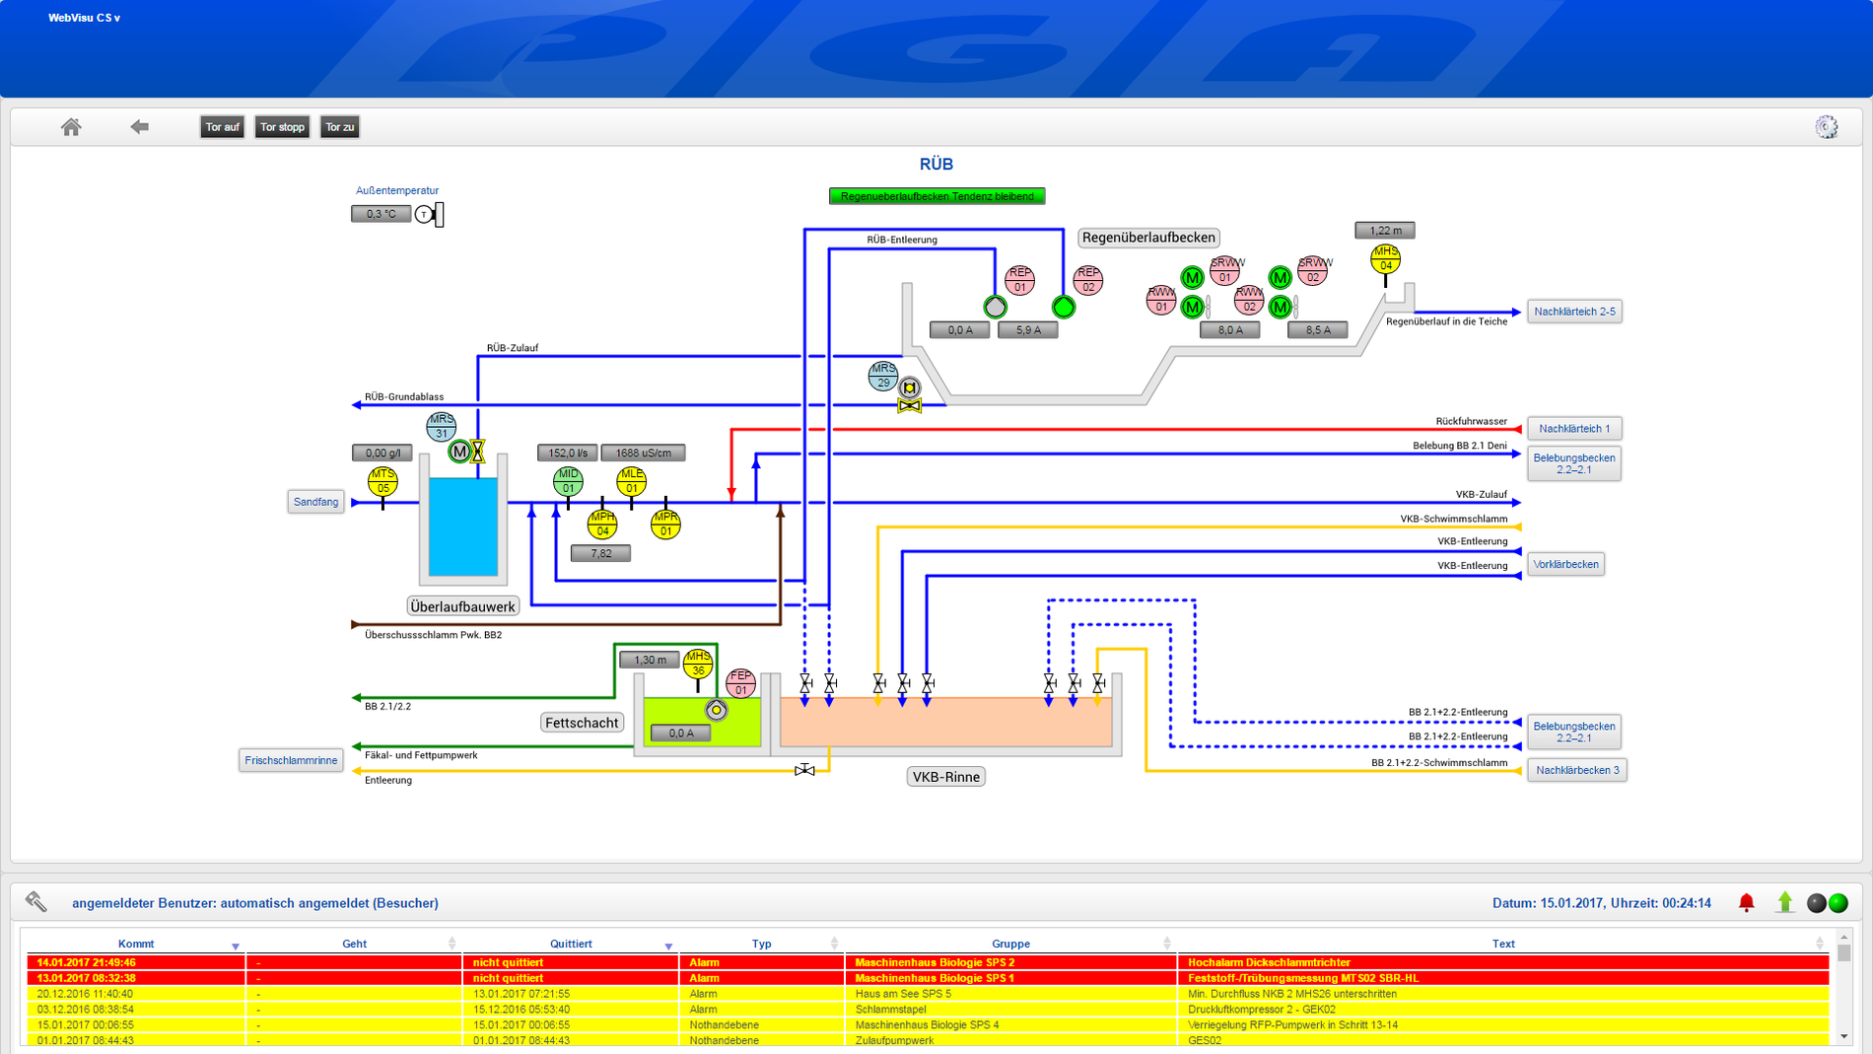Click the Gruppe column header
The height and width of the screenshot is (1054, 1873).
point(1010,944)
